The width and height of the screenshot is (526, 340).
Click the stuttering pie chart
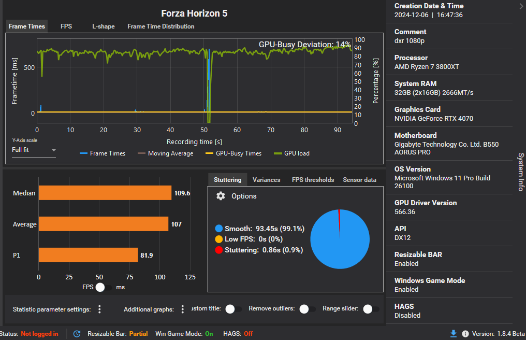340,239
